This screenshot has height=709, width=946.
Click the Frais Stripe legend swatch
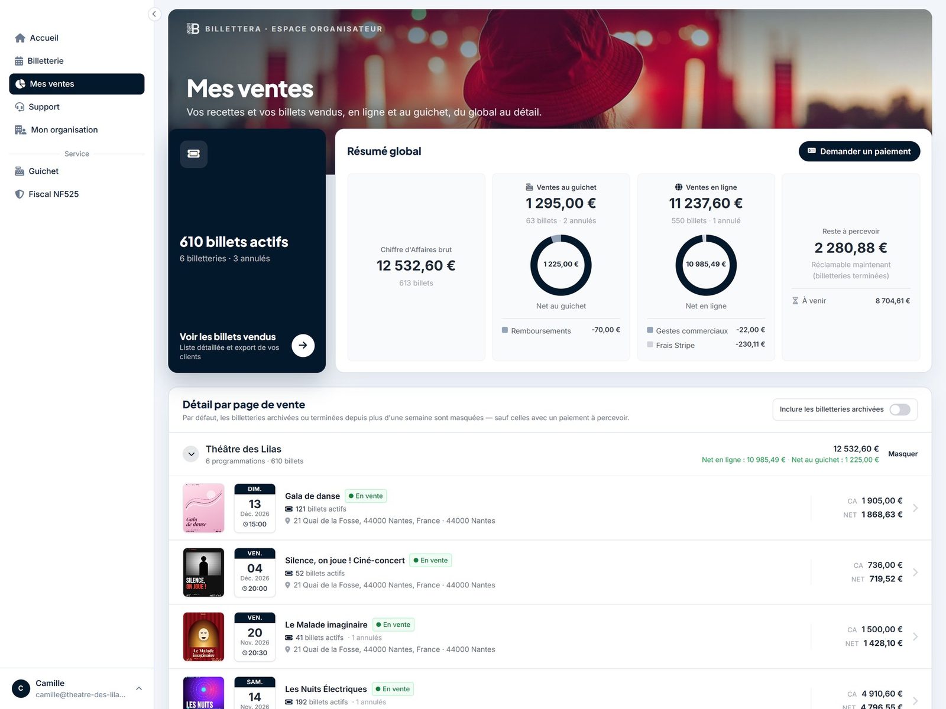(x=650, y=344)
